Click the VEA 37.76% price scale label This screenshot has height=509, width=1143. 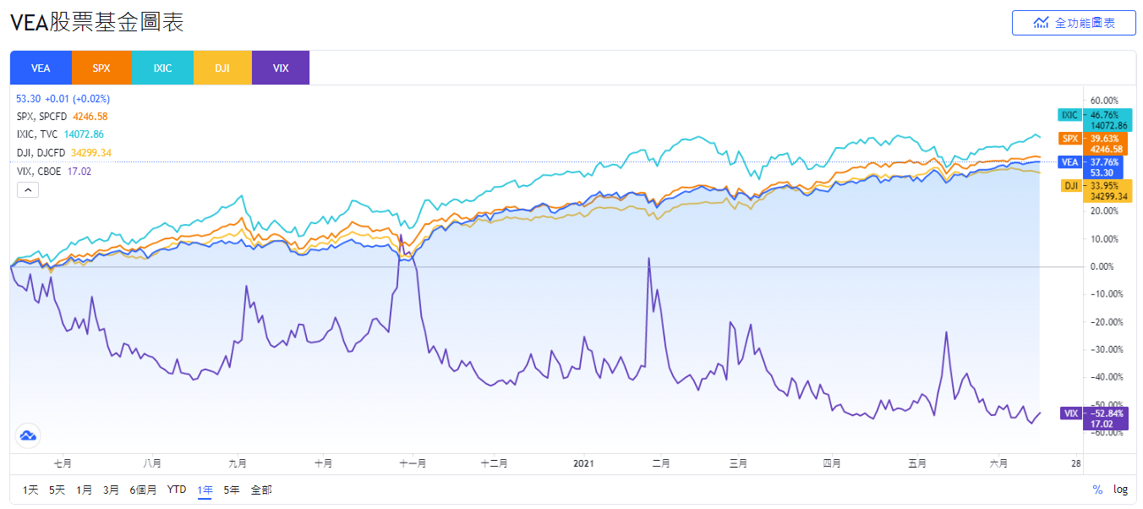[1092, 167]
